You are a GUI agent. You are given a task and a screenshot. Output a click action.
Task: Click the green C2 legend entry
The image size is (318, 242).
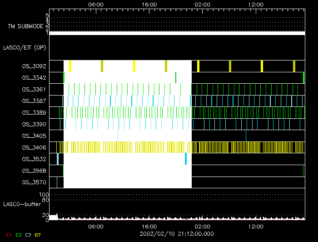[18, 235]
